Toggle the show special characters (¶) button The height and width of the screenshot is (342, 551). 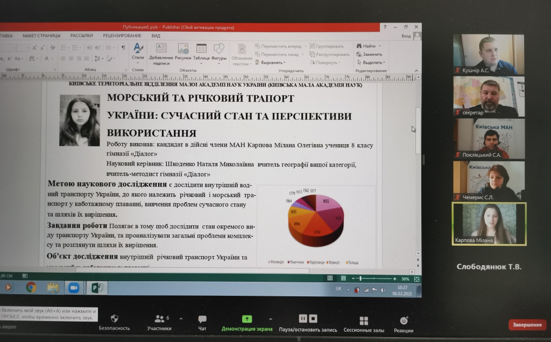(123, 48)
